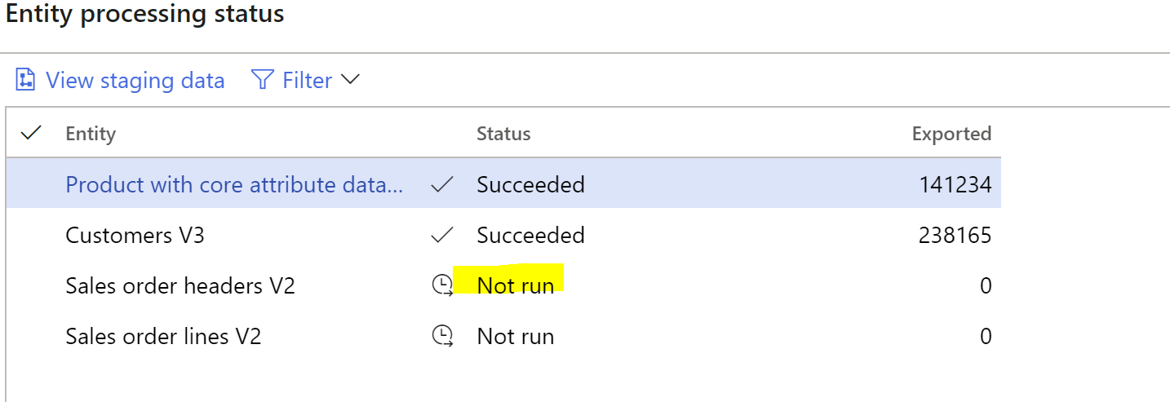The height and width of the screenshot is (402, 1170).
Task: Open the Filter menu button
Action: point(306,80)
